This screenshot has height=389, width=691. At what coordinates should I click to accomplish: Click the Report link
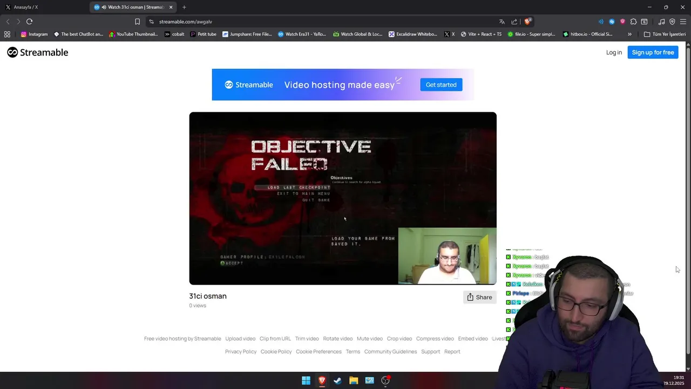[x=452, y=352]
